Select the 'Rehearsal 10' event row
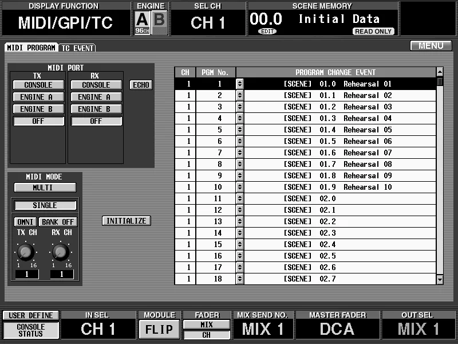Image resolution: width=458 pixels, height=344 pixels. click(340, 187)
